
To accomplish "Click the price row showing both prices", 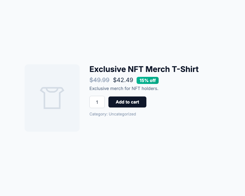I will pyautogui.click(x=123, y=80).
